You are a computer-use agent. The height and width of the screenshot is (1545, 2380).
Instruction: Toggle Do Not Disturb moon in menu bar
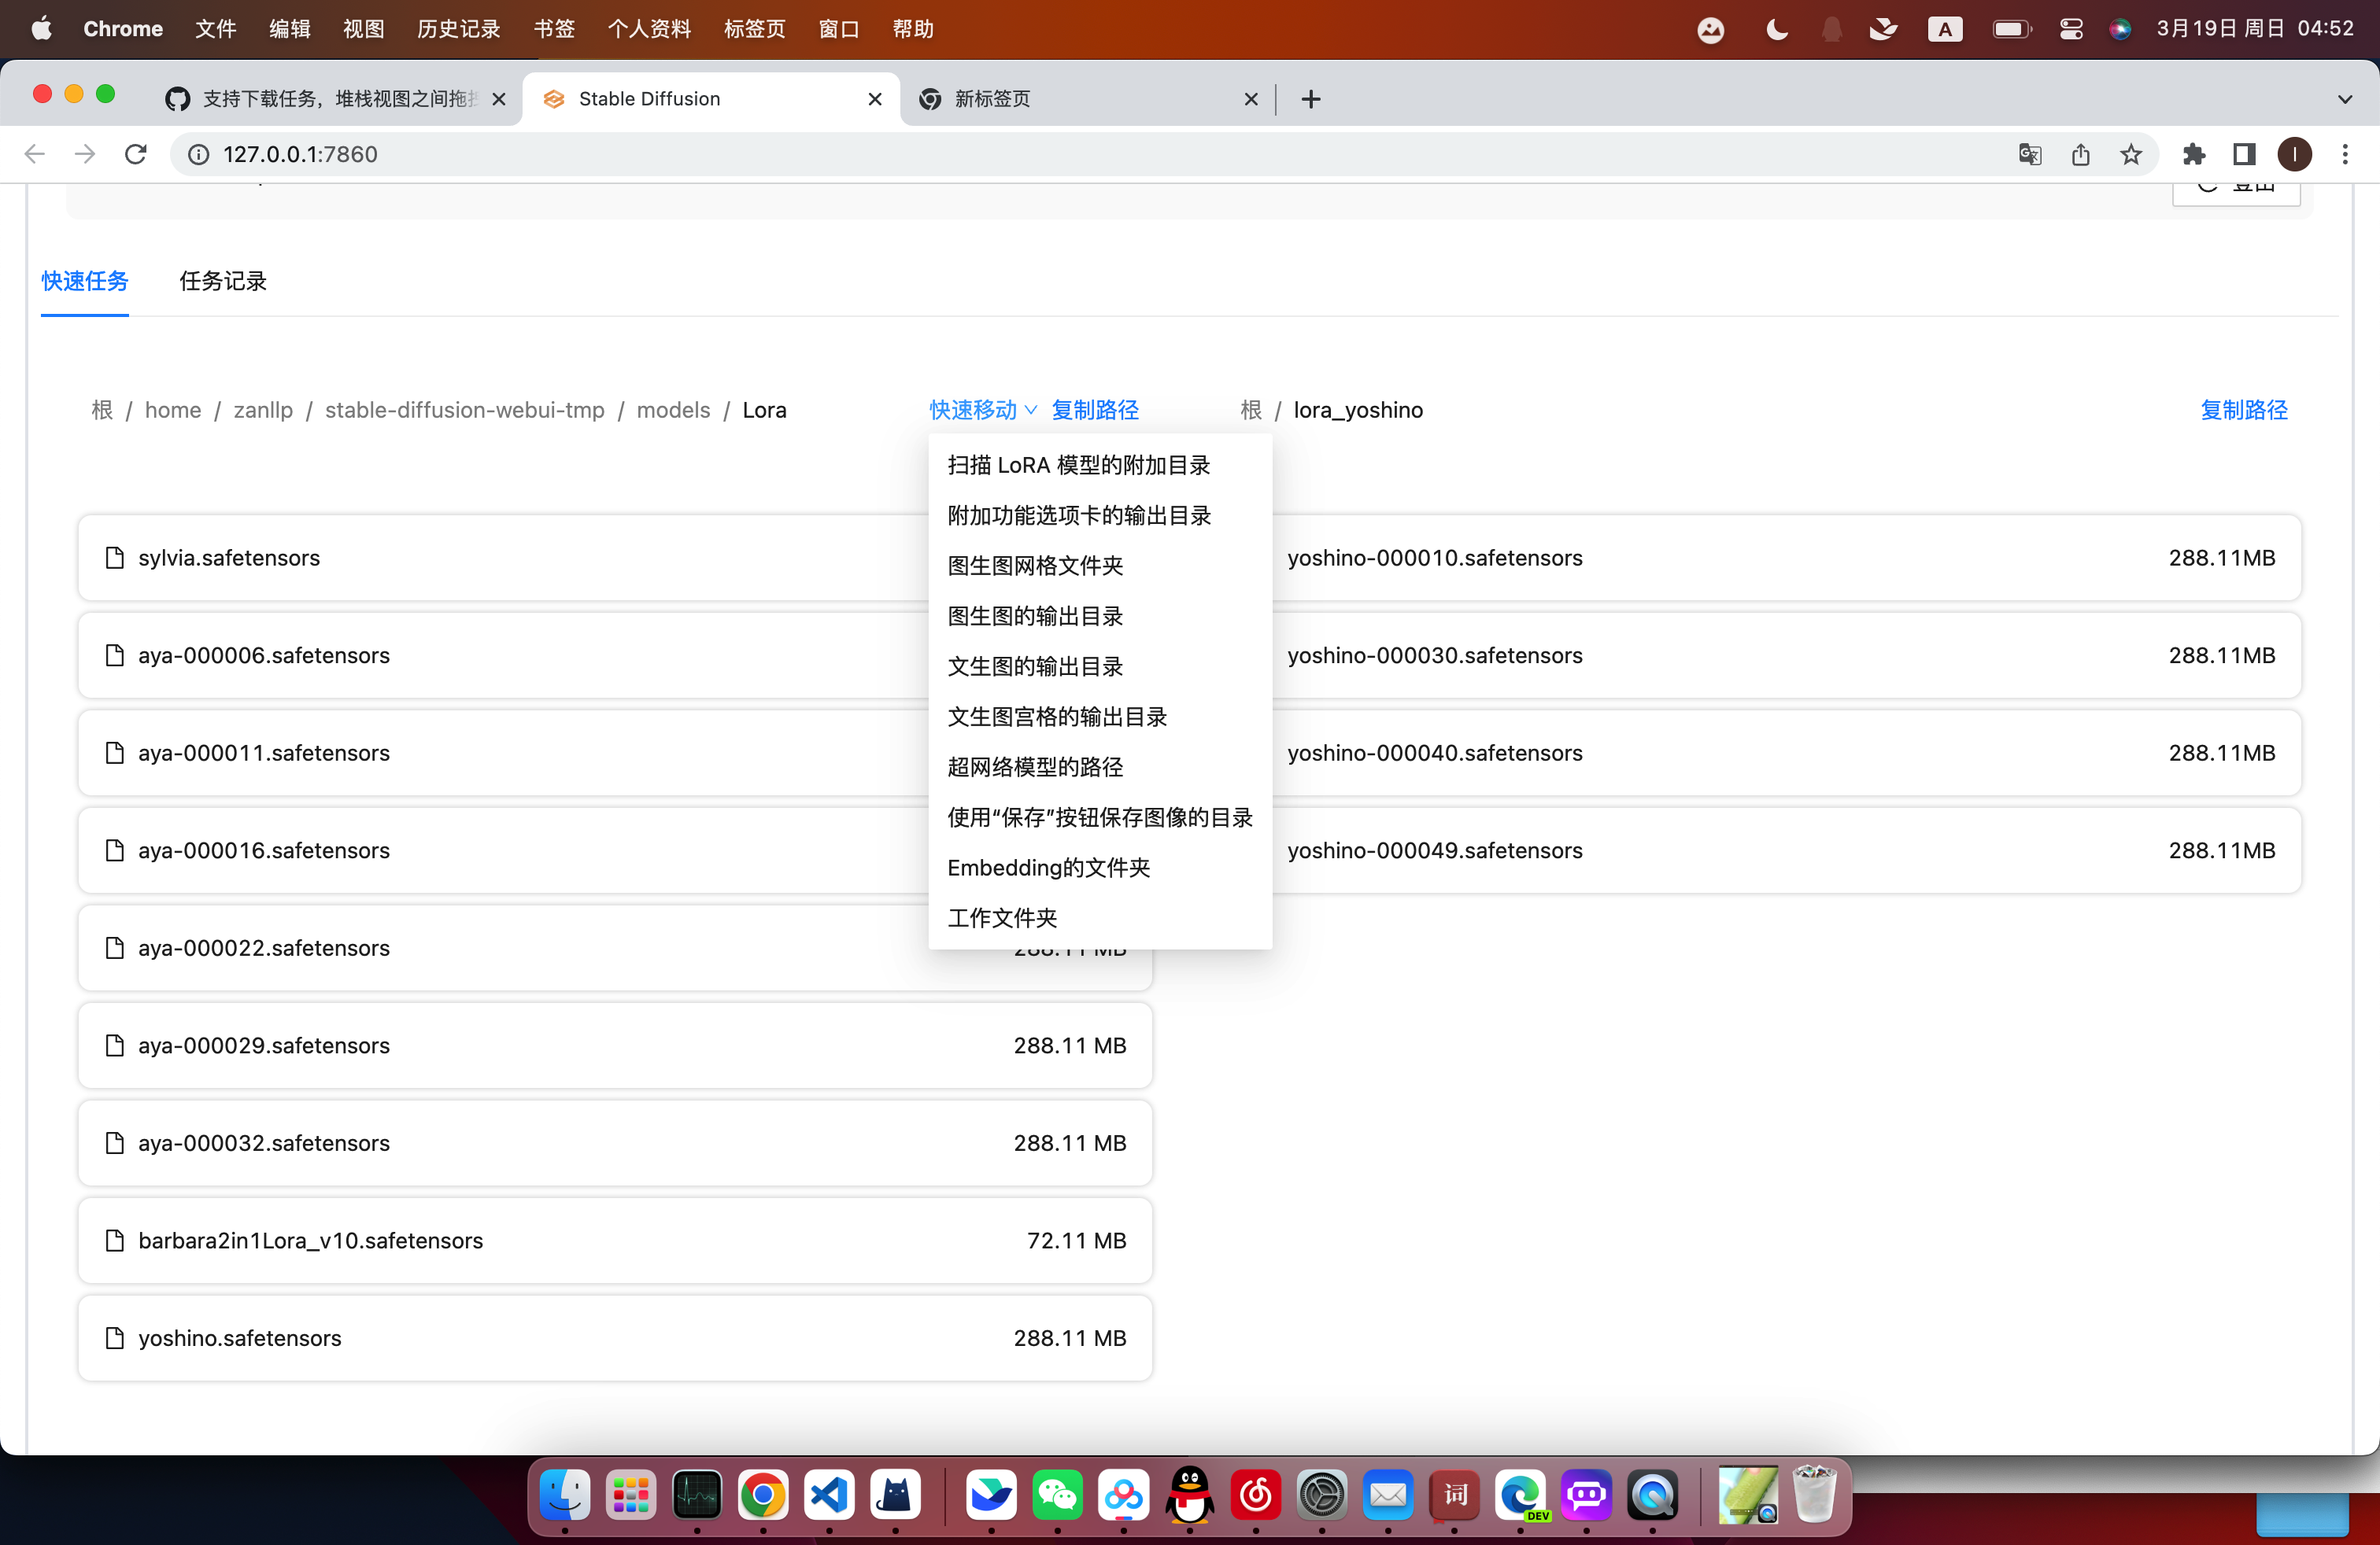1776,29
